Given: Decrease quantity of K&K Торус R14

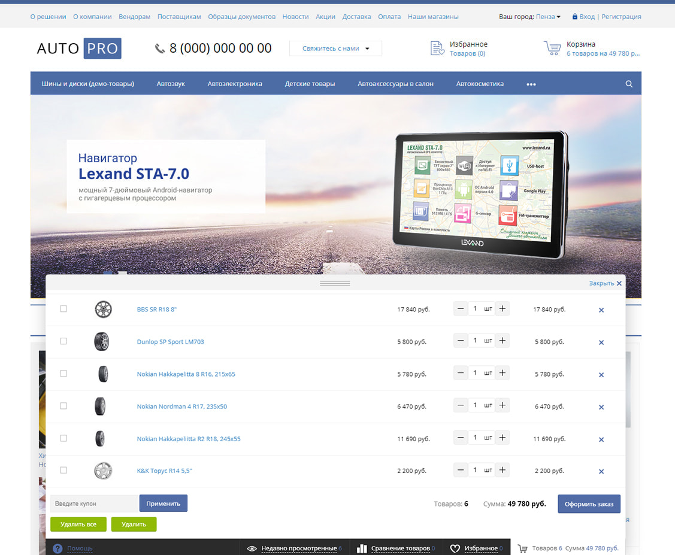Looking at the screenshot, I should [x=460, y=470].
